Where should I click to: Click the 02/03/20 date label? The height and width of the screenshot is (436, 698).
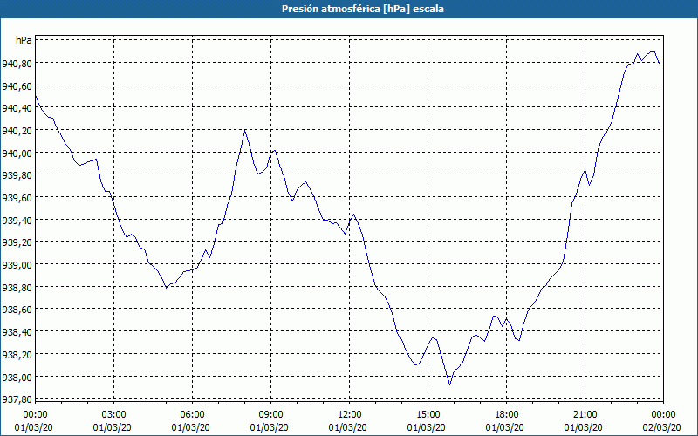pos(661,427)
